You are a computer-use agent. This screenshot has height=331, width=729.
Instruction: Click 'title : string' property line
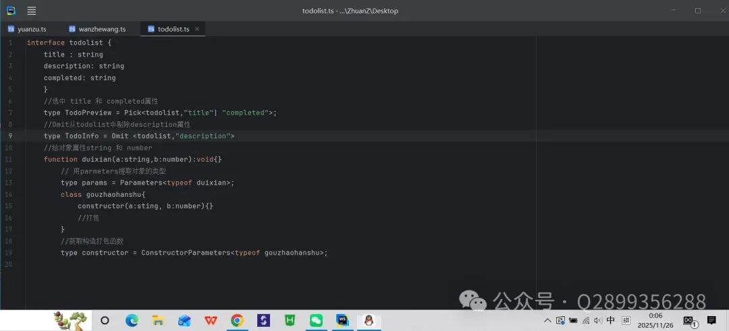tap(74, 55)
